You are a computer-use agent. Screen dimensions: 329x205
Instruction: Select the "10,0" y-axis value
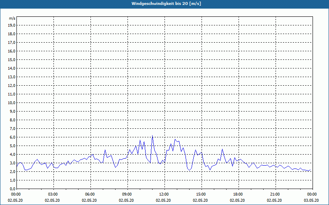coord(12,103)
